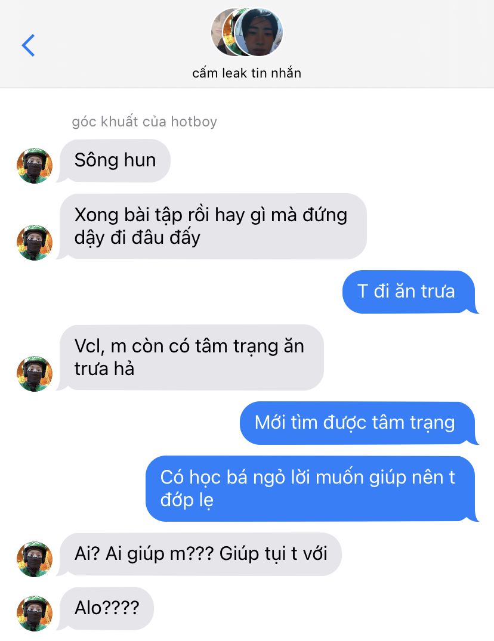
Task: Select blue bubble 'Có học bá ngỏ lời'
Action: click(x=311, y=488)
